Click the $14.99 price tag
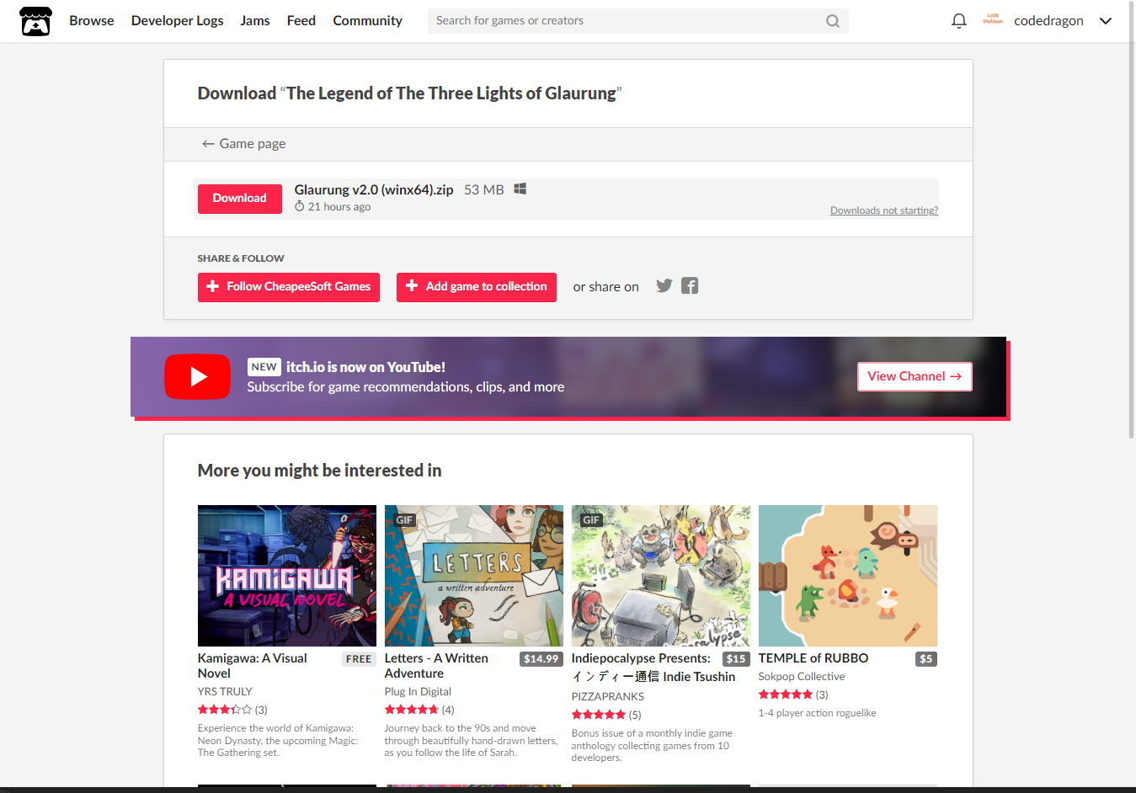Viewport: 1136px width, 793px height. pyautogui.click(x=541, y=659)
